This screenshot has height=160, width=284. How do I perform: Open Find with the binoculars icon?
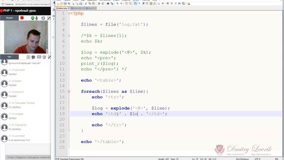[108, 4]
